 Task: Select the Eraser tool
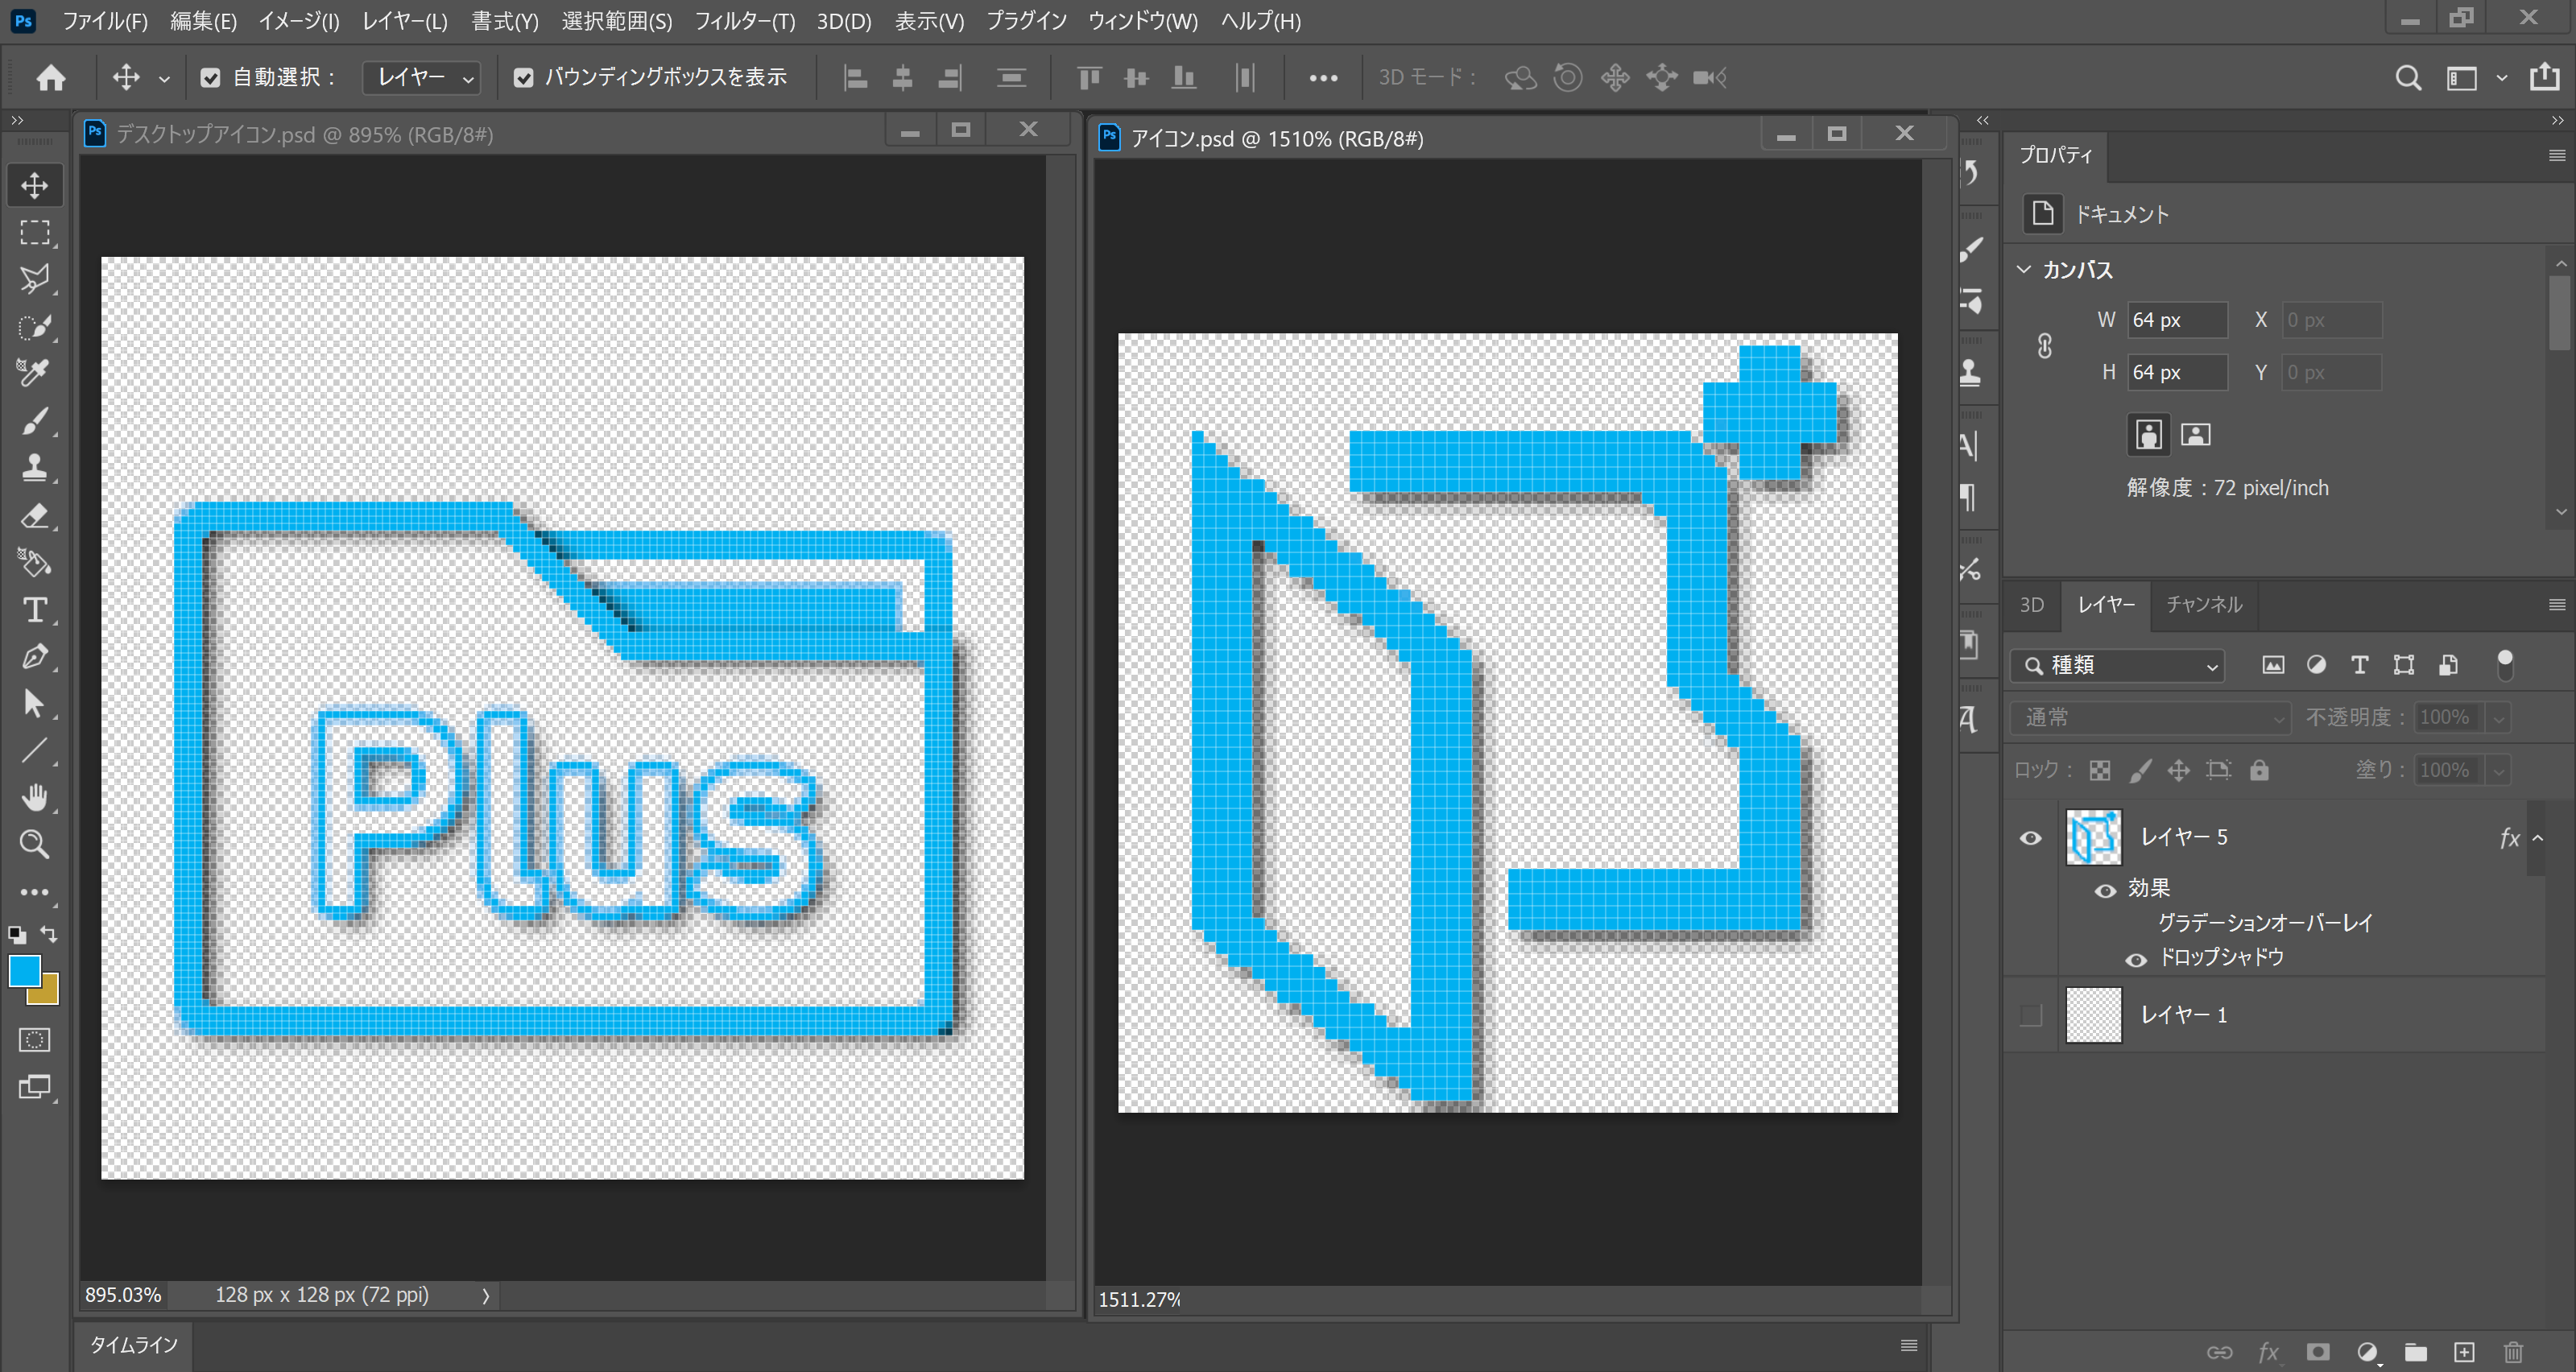tap(34, 516)
